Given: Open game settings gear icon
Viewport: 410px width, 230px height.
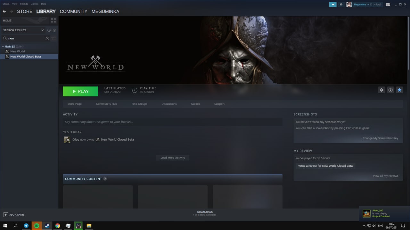Looking at the screenshot, I should pyautogui.click(x=381, y=90).
